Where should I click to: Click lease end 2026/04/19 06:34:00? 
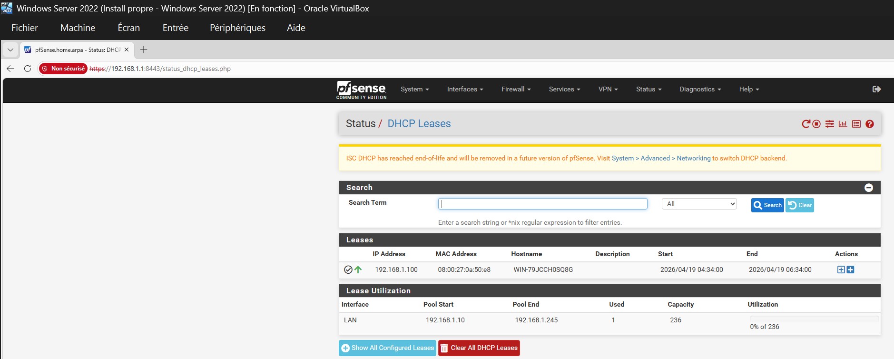tap(780, 269)
